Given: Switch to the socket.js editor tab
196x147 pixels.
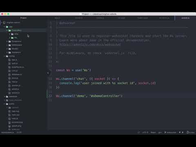Looking at the screenshot, I should (185, 18).
